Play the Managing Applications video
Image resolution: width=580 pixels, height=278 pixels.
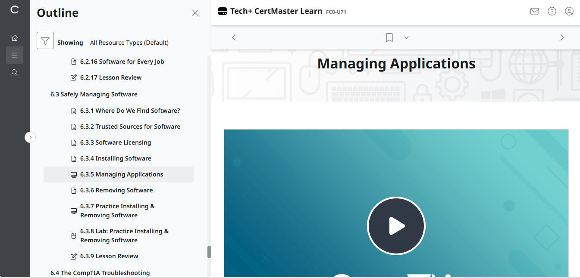pyautogui.click(x=396, y=225)
